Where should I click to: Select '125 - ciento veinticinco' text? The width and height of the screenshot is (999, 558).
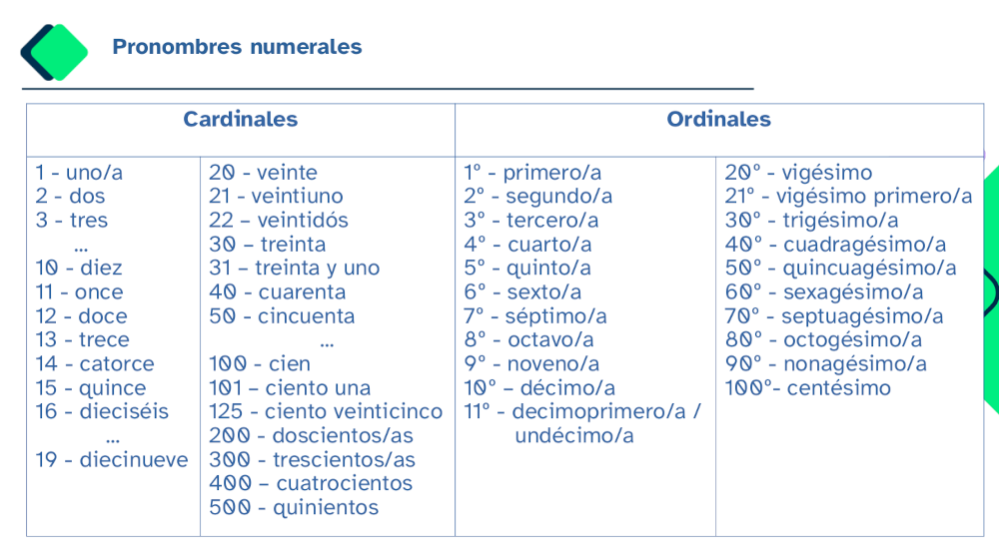pyautogui.click(x=326, y=412)
